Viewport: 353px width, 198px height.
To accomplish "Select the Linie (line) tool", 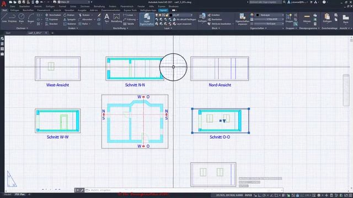I will [4, 18].
